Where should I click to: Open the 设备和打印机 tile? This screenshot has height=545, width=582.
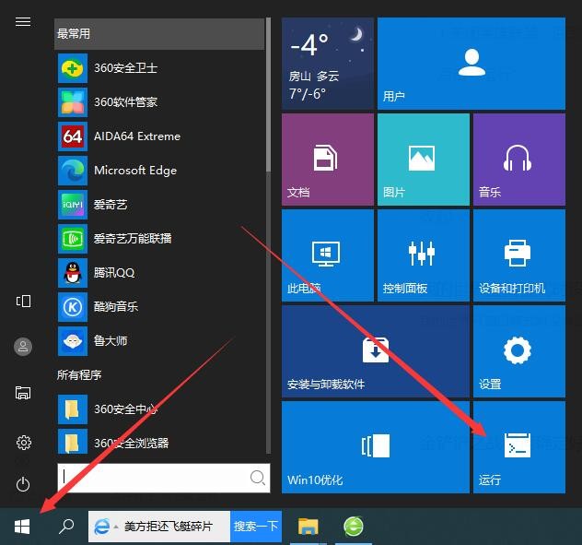point(519,255)
